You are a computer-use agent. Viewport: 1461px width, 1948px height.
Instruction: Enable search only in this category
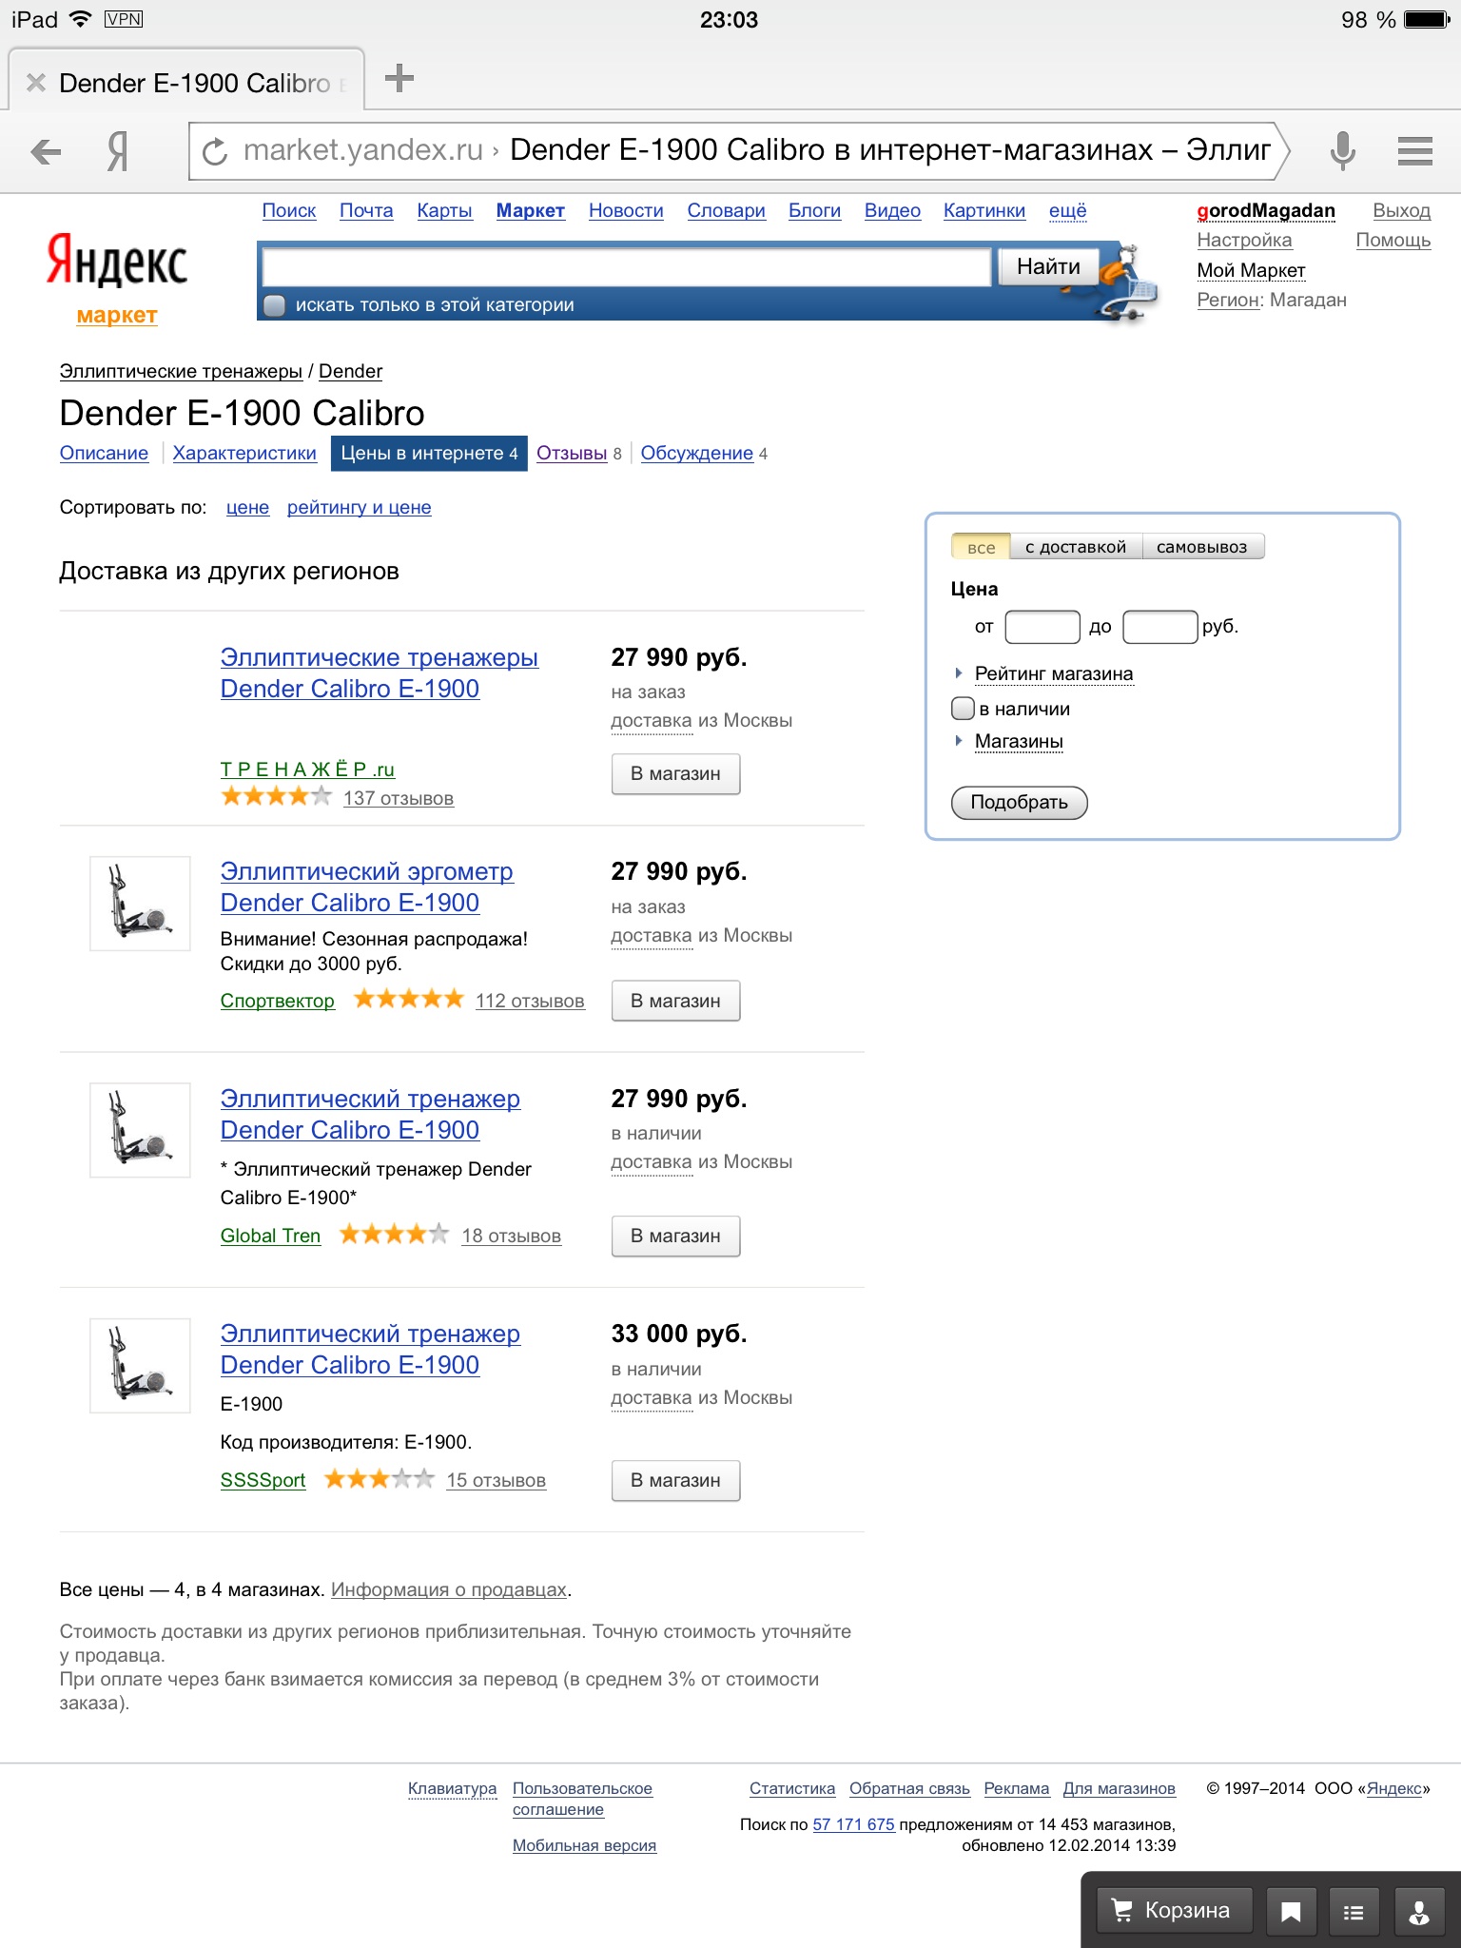(x=275, y=305)
